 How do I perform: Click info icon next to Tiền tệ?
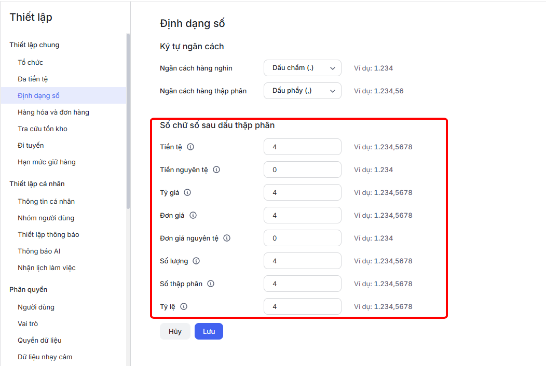coord(190,147)
